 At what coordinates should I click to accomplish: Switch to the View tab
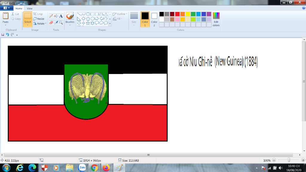[30, 8]
